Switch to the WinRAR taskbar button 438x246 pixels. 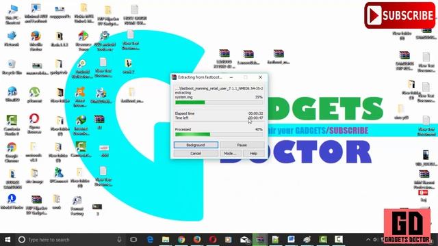pyautogui.click(x=260, y=240)
